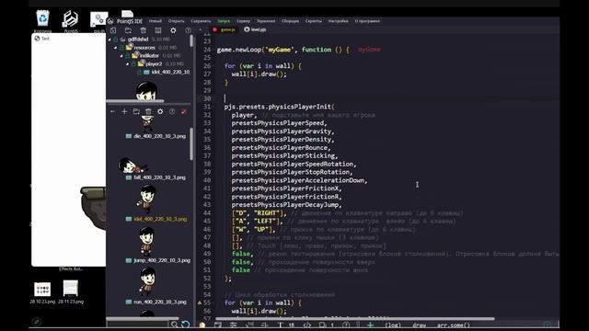Open the Сервер menu
This screenshot has height=331, width=589.
(243, 21)
